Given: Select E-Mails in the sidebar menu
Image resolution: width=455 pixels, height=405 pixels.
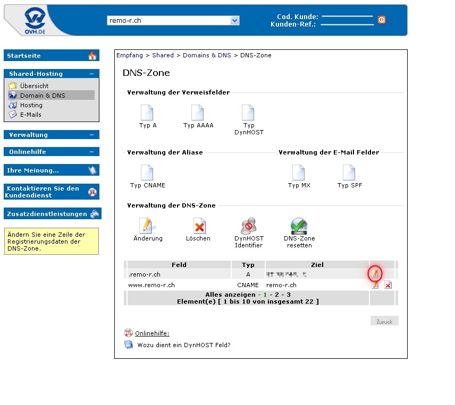Looking at the screenshot, I should click(30, 115).
